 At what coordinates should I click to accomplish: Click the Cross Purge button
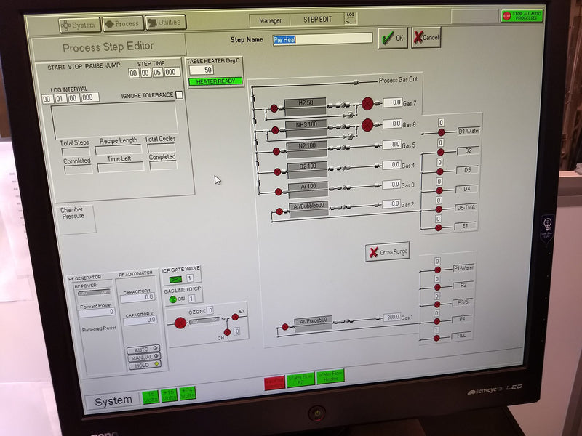click(x=388, y=252)
